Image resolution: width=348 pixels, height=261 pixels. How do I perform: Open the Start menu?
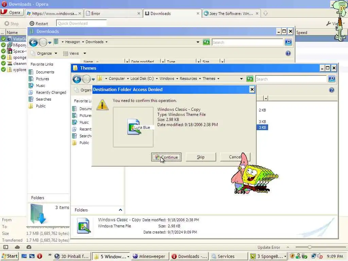tap(10, 256)
